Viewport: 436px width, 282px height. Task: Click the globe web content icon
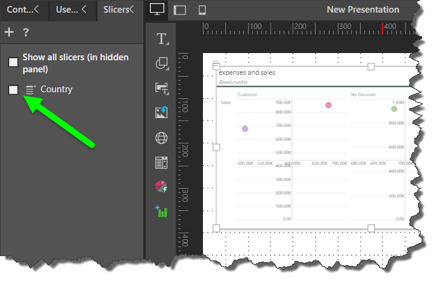[161, 138]
